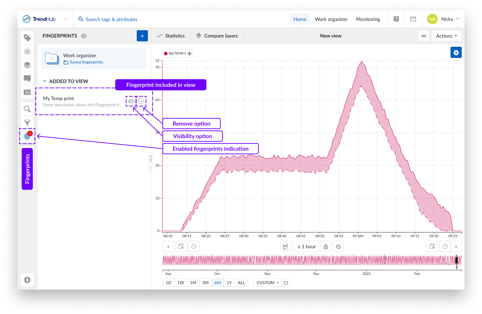The image size is (482, 314).
Task: Click the Saved fingerprints link
Action: pos(86,62)
